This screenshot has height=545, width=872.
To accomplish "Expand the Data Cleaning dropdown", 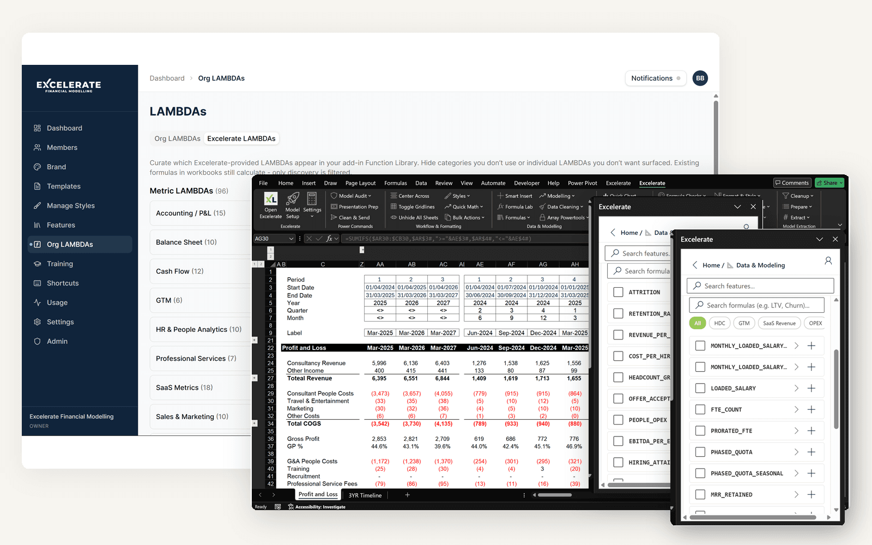I will [x=561, y=207].
